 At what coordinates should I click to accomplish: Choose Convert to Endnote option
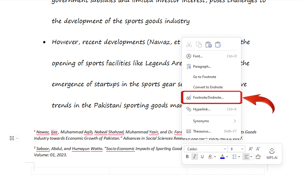point(208,87)
